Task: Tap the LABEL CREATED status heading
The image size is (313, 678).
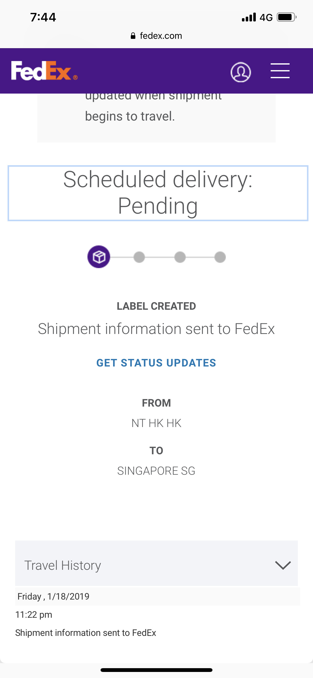Action: coord(156,306)
